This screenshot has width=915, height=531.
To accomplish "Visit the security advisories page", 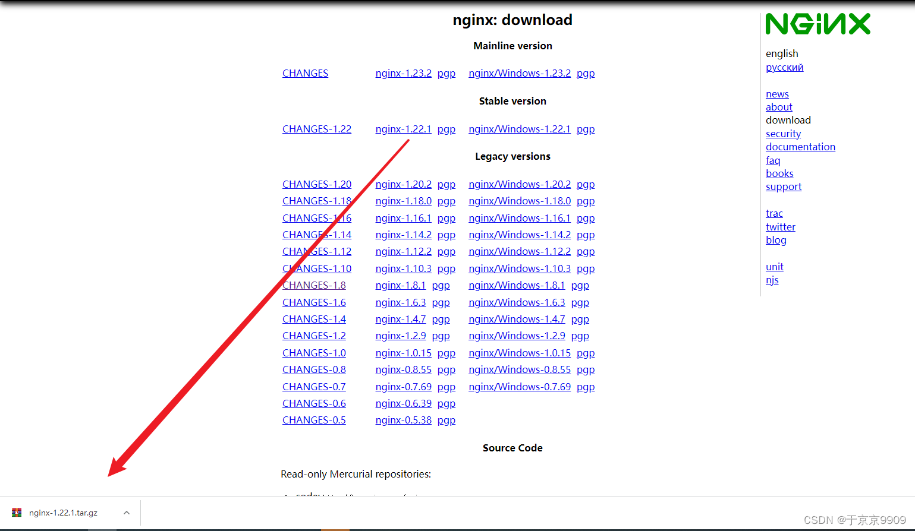I will [x=782, y=134].
